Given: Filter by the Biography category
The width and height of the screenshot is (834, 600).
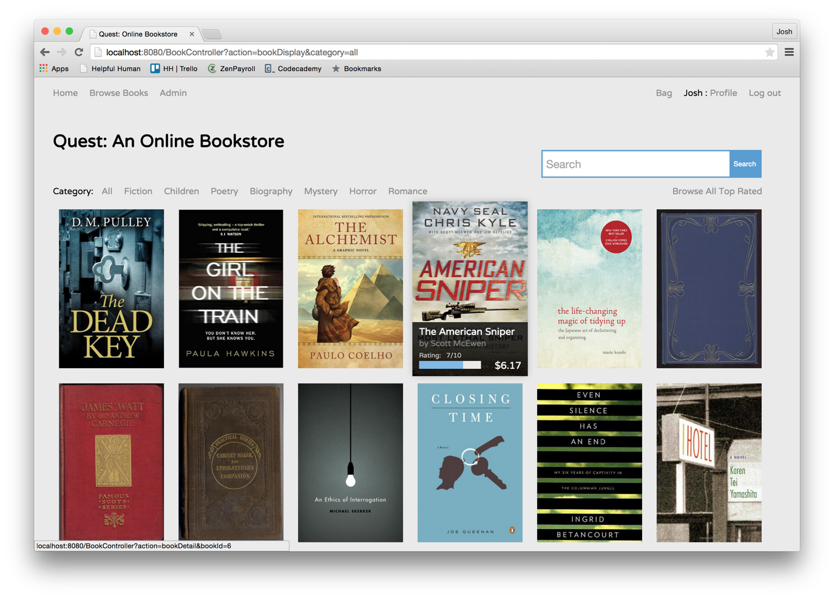Looking at the screenshot, I should click(271, 191).
